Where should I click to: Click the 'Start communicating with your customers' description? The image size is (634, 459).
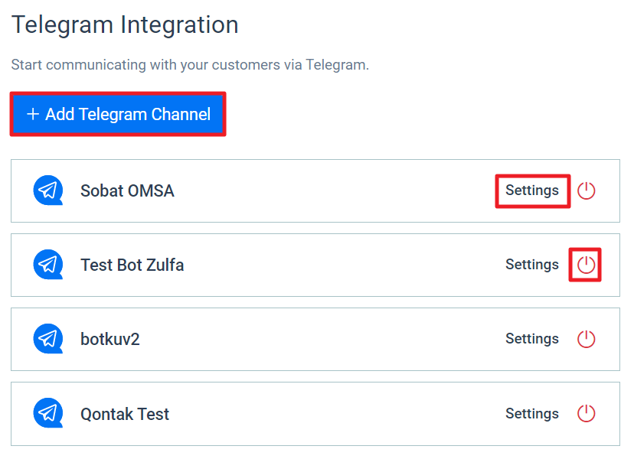click(190, 65)
